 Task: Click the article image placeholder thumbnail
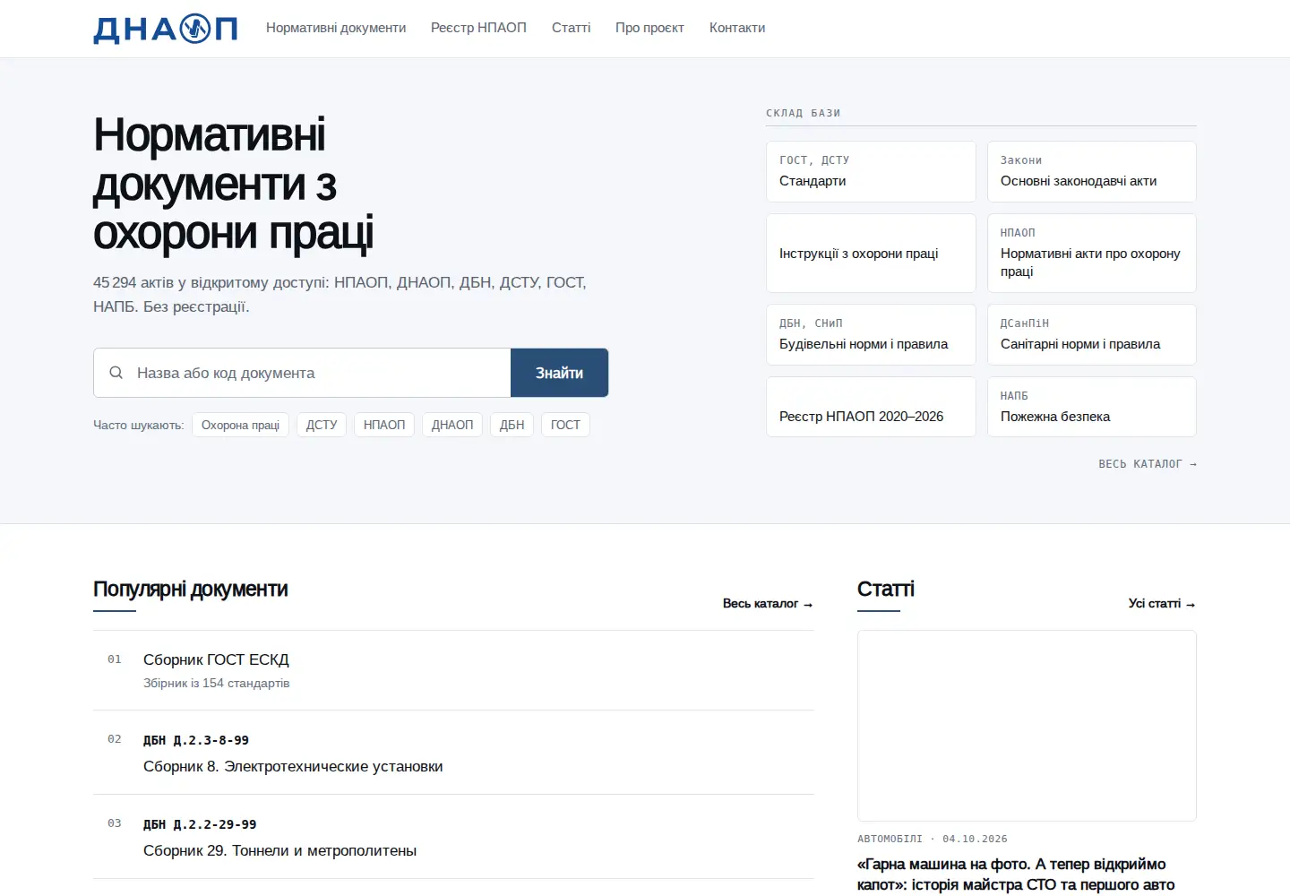click(x=1027, y=726)
